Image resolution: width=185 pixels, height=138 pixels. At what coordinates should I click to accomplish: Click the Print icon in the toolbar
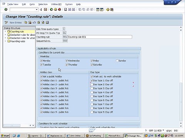[66, 10]
